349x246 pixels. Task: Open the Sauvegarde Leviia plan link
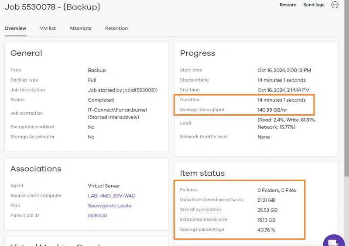[109, 205]
